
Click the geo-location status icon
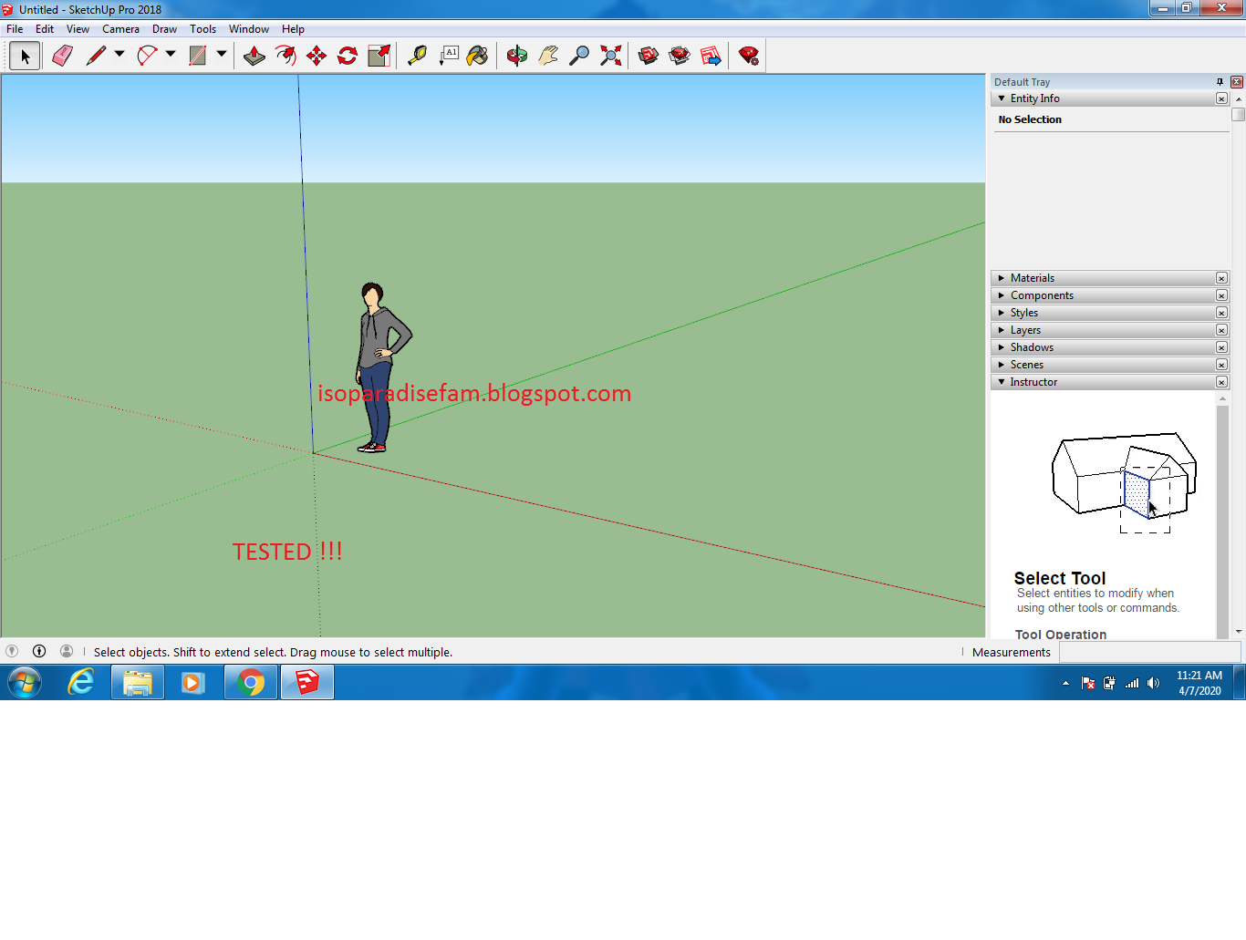click(12, 651)
